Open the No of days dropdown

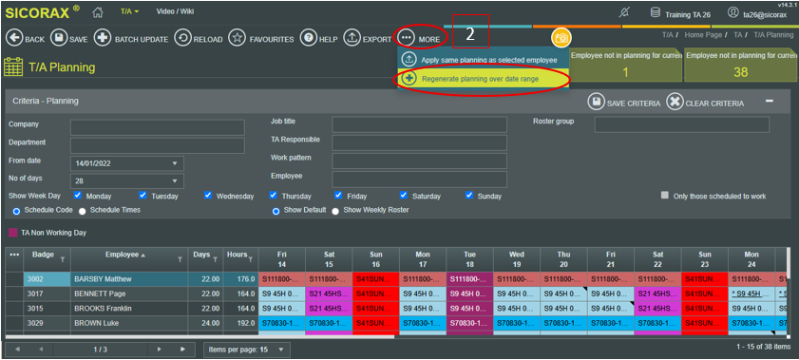coord(175,180)
